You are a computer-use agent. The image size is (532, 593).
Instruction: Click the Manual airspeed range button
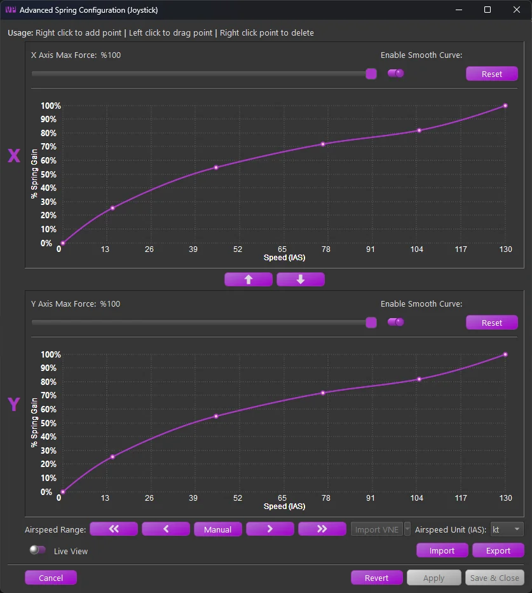[217, 529]
